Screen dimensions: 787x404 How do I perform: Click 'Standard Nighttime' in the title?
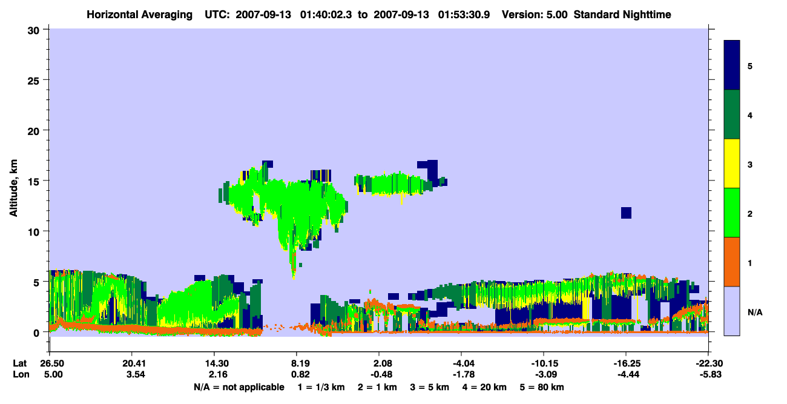pyautogui.click(x=622, y=15)
